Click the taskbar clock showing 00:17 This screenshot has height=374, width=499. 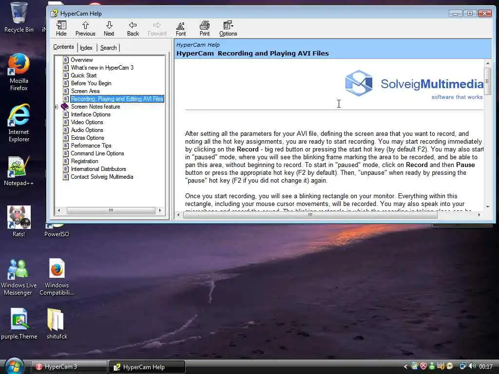click(x=486, y=367)
